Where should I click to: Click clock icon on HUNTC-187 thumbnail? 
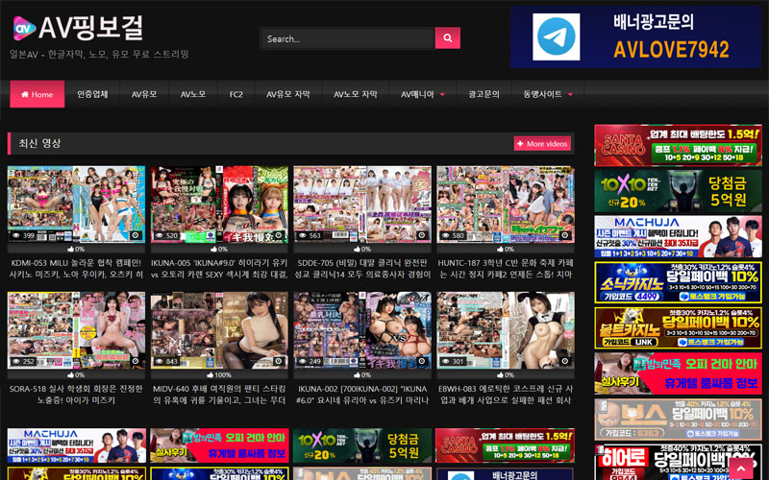565,235
